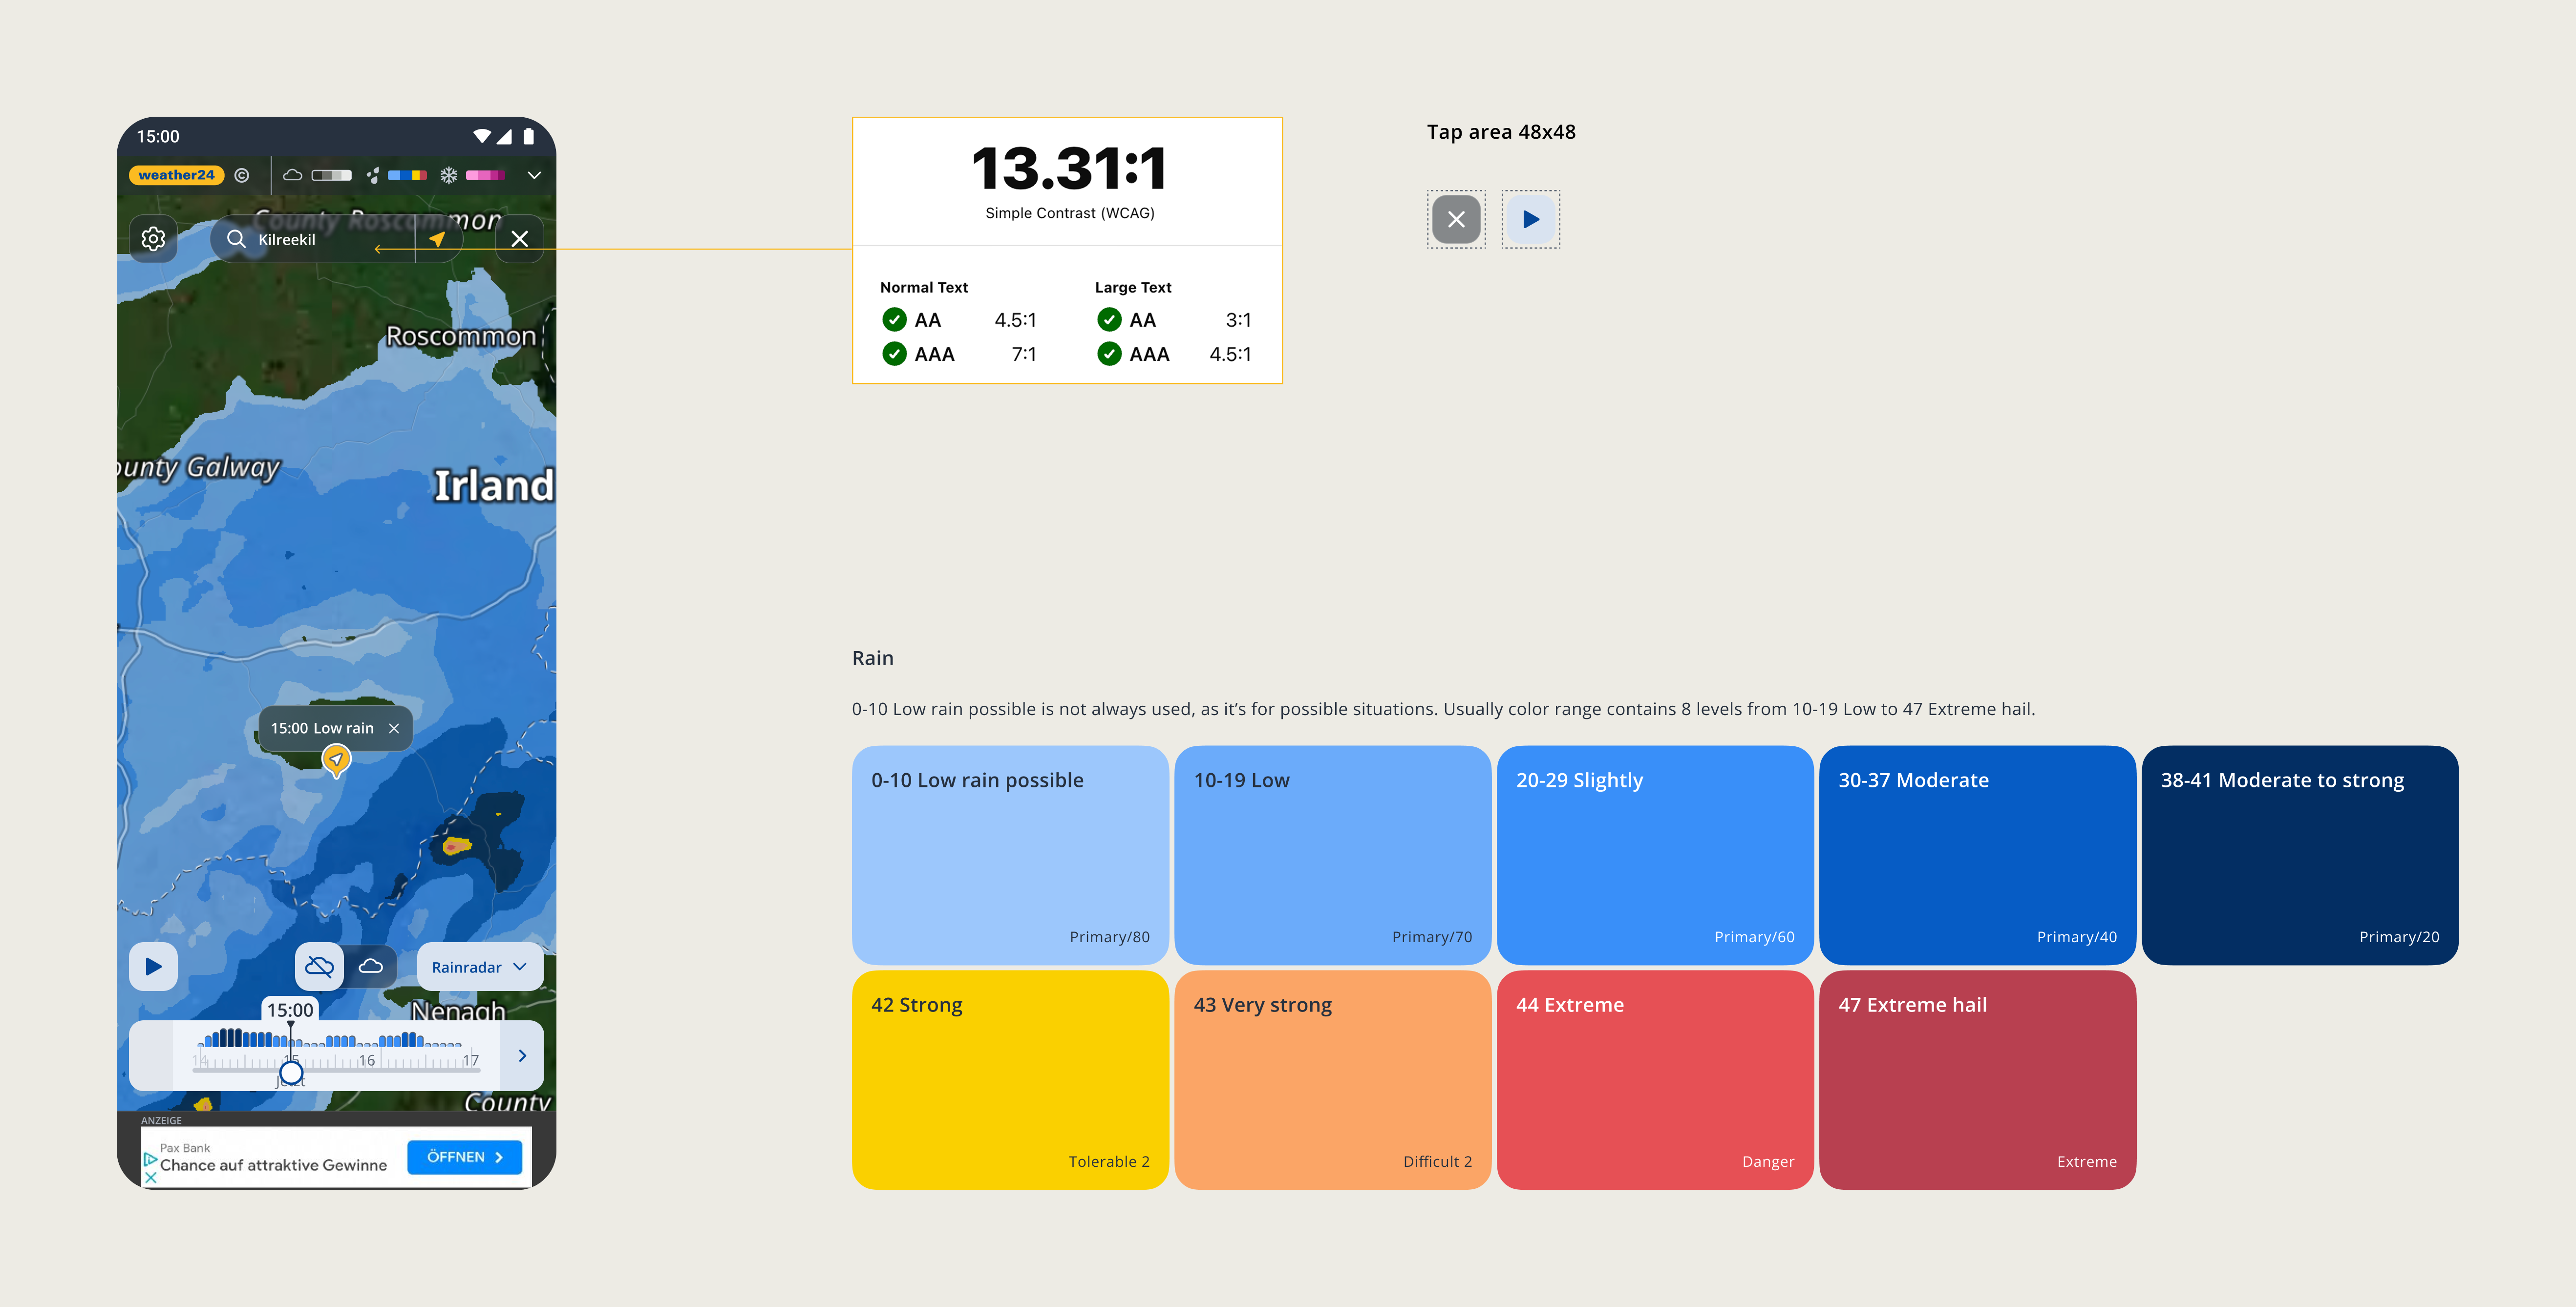This screenshot has width=2576, height=1307.
Task: Play the radar animation in the phone
Action: (x=153, y=966)
